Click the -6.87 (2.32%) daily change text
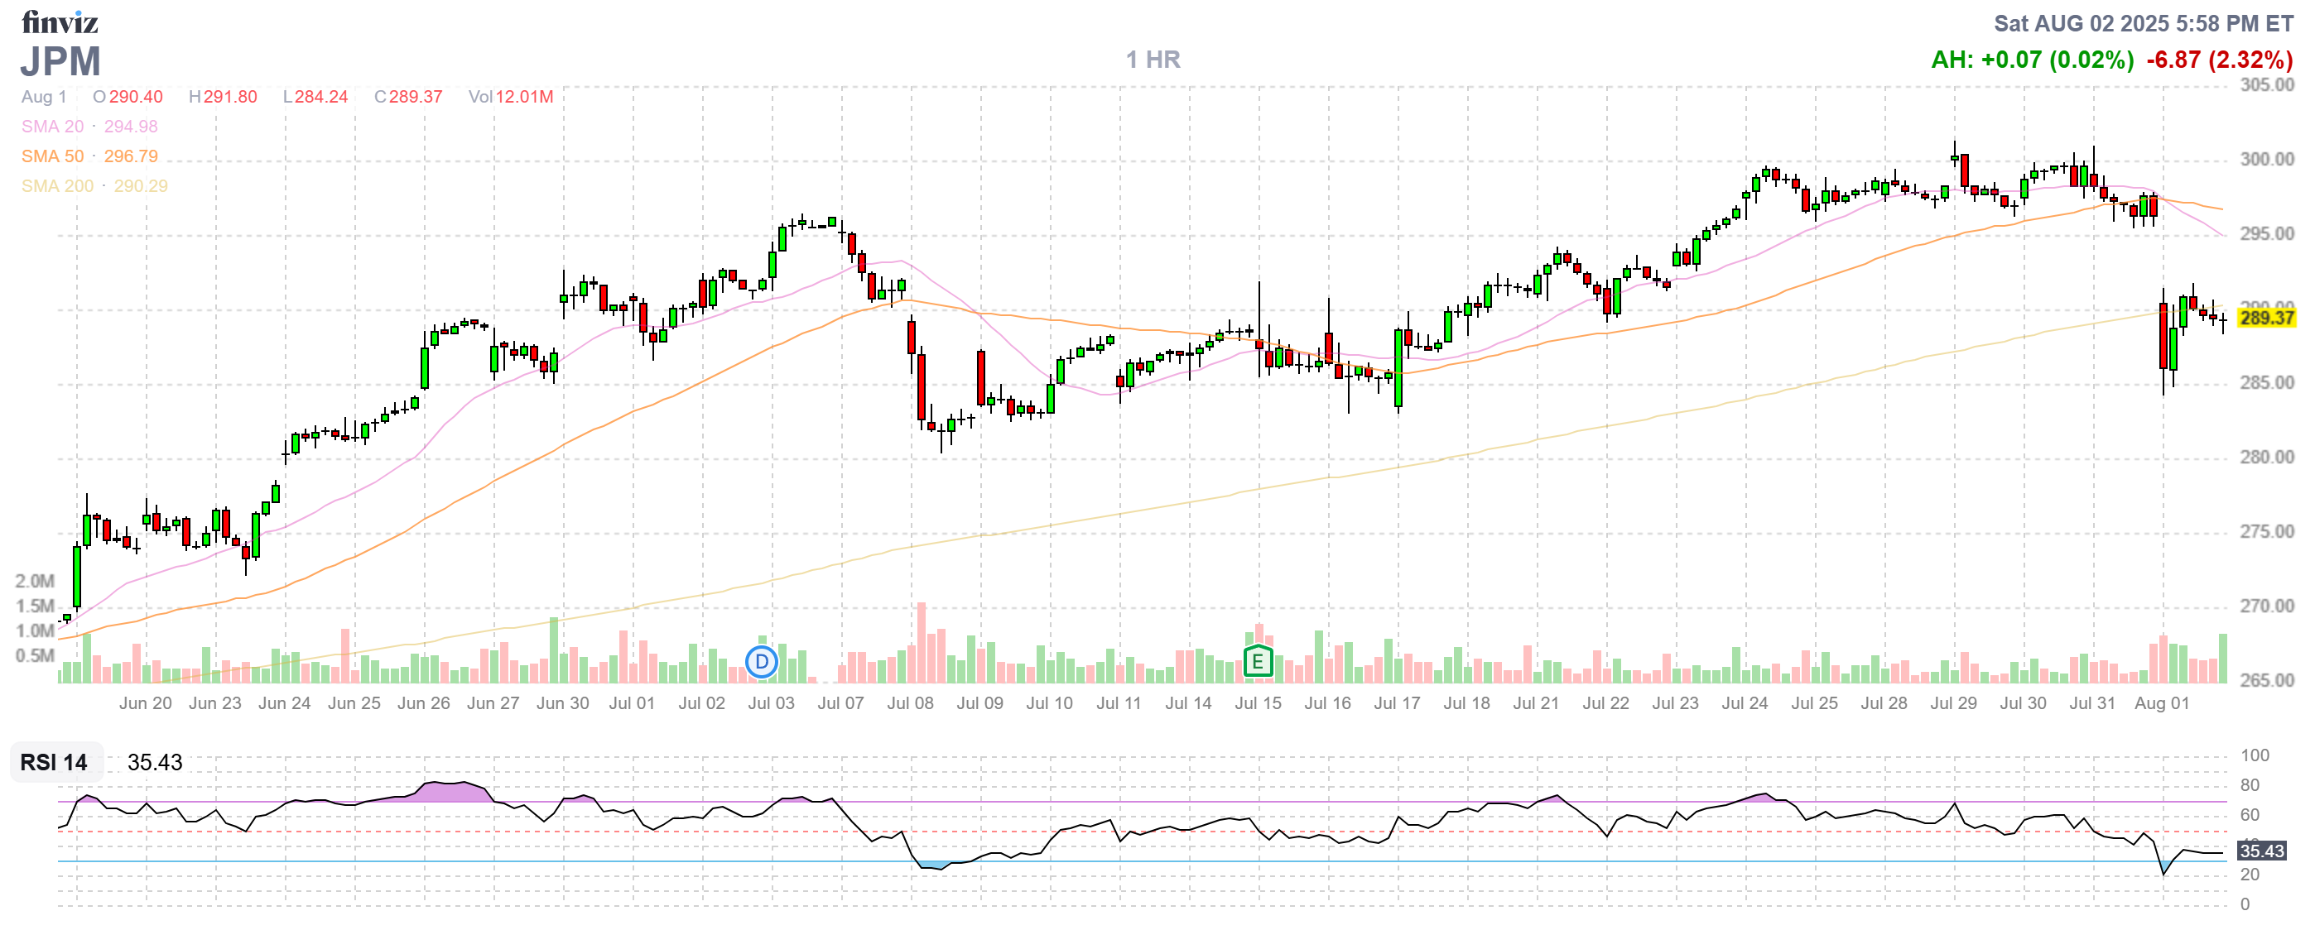This screenshot has height=930, width=2315. pyautogui.click(x=2219, y=60)
